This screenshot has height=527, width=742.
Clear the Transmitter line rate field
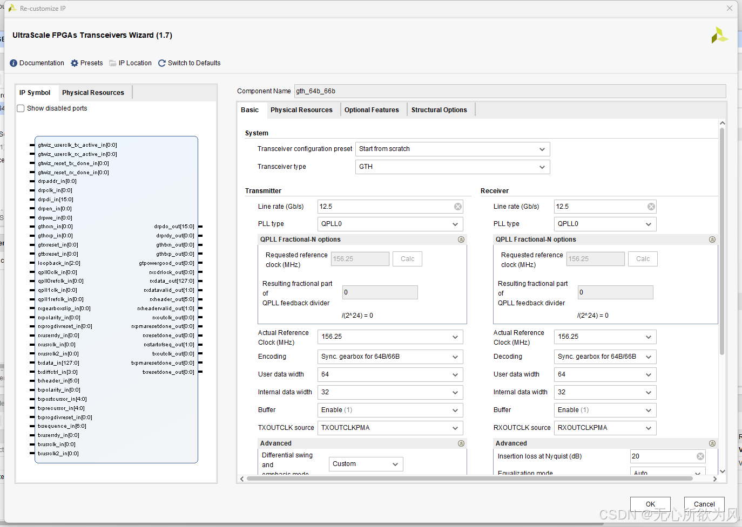458,207
